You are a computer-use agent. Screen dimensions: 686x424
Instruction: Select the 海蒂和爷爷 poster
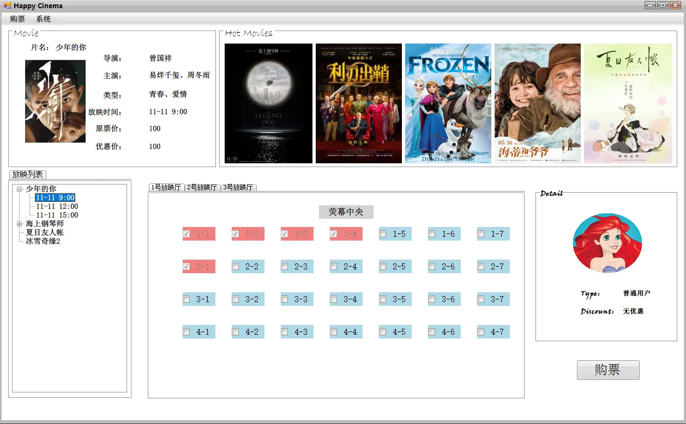point(538,103)
